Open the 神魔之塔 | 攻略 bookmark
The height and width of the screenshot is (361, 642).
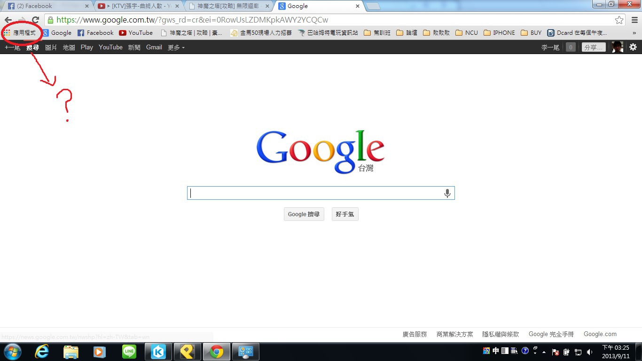tap(191, 33)
